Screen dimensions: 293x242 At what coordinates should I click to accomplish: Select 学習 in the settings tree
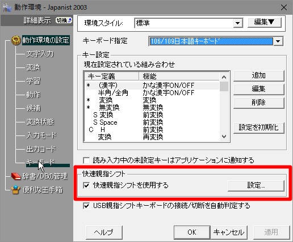coord(33,81)
